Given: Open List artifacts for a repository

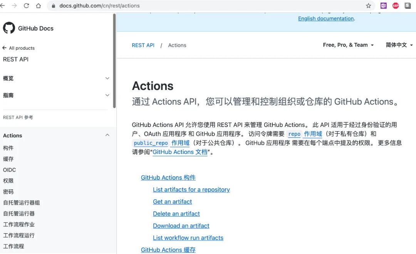Looking at the screenshot, I should [191, 190].
